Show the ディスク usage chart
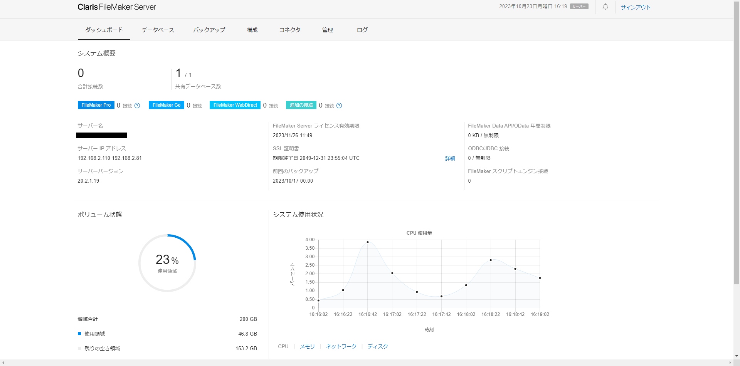Image resolution: width=740 pixels, height=366 pixels. 377,346
